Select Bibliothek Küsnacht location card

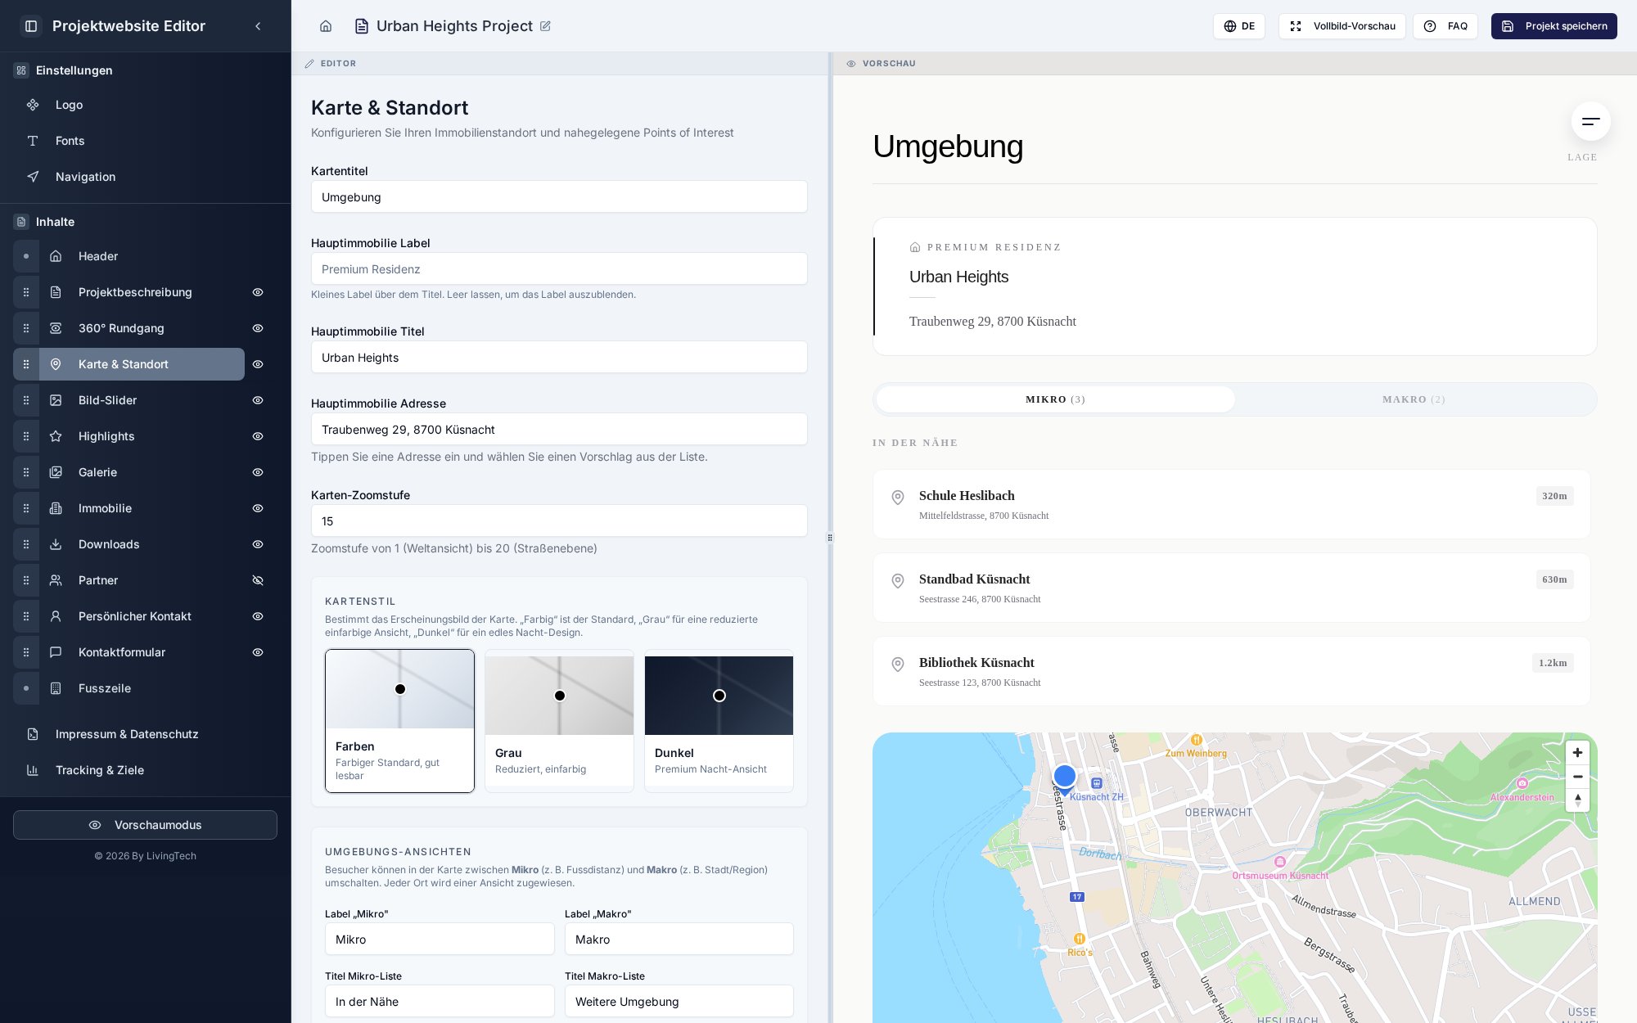coord(1232,671)
